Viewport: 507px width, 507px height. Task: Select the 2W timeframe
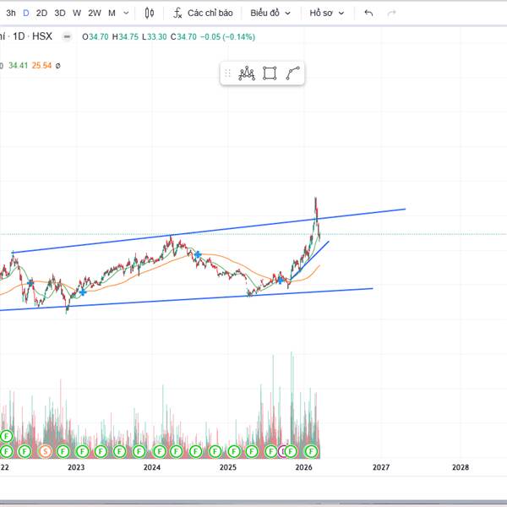tap(95, 13)
